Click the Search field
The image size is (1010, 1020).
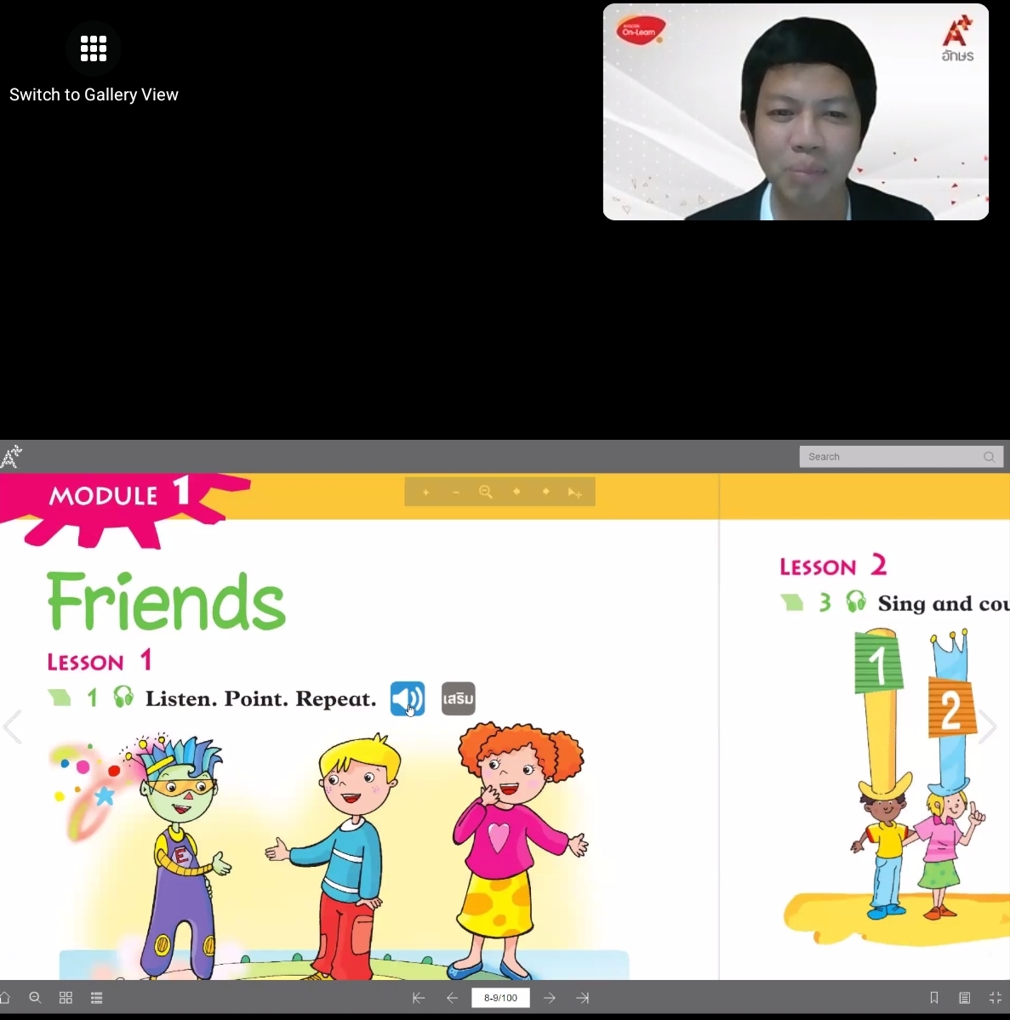pos(901,457)
